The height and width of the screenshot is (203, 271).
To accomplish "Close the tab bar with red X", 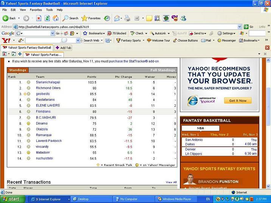I will click(x=267, y=48).
